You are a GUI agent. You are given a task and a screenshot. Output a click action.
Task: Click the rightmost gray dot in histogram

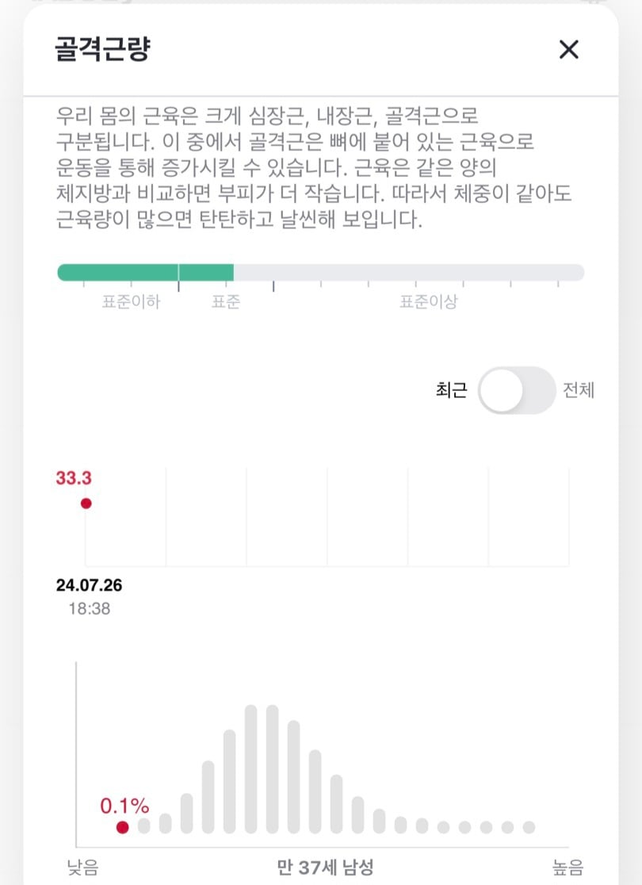[x=529, y=827]
